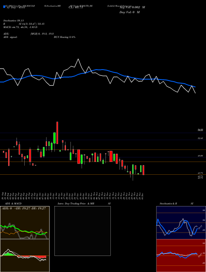
Task: Click the (MGR) 0, 19.3, 19.3 values
Action: point(42,34)
